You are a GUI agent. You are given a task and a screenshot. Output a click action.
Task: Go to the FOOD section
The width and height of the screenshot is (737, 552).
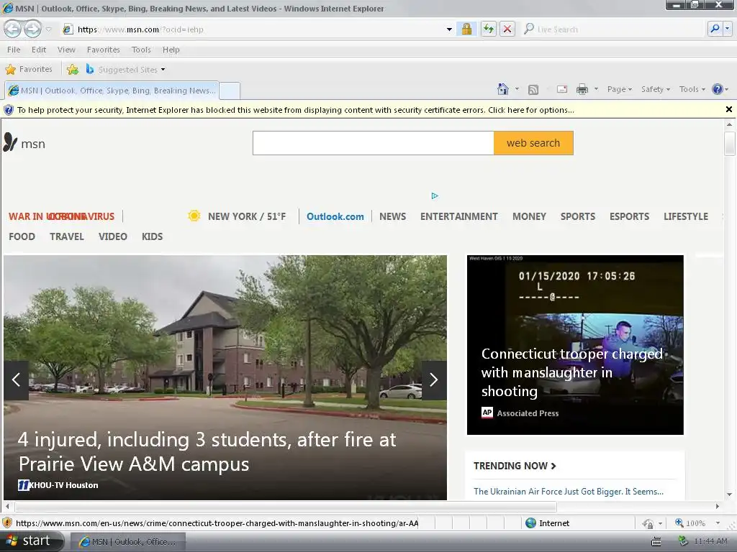(x=22, y=236)
